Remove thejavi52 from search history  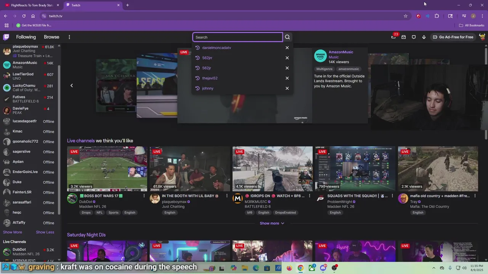[287, 78]
